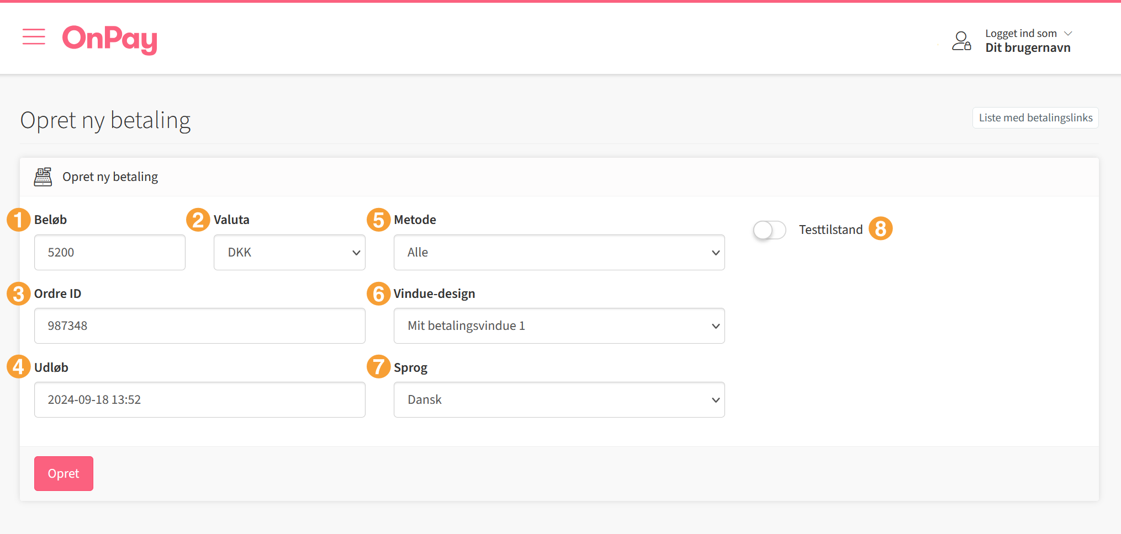The image size is (1121, 534).
Task: Toggle the Testtilstand switch
Action: pos(769,230)
